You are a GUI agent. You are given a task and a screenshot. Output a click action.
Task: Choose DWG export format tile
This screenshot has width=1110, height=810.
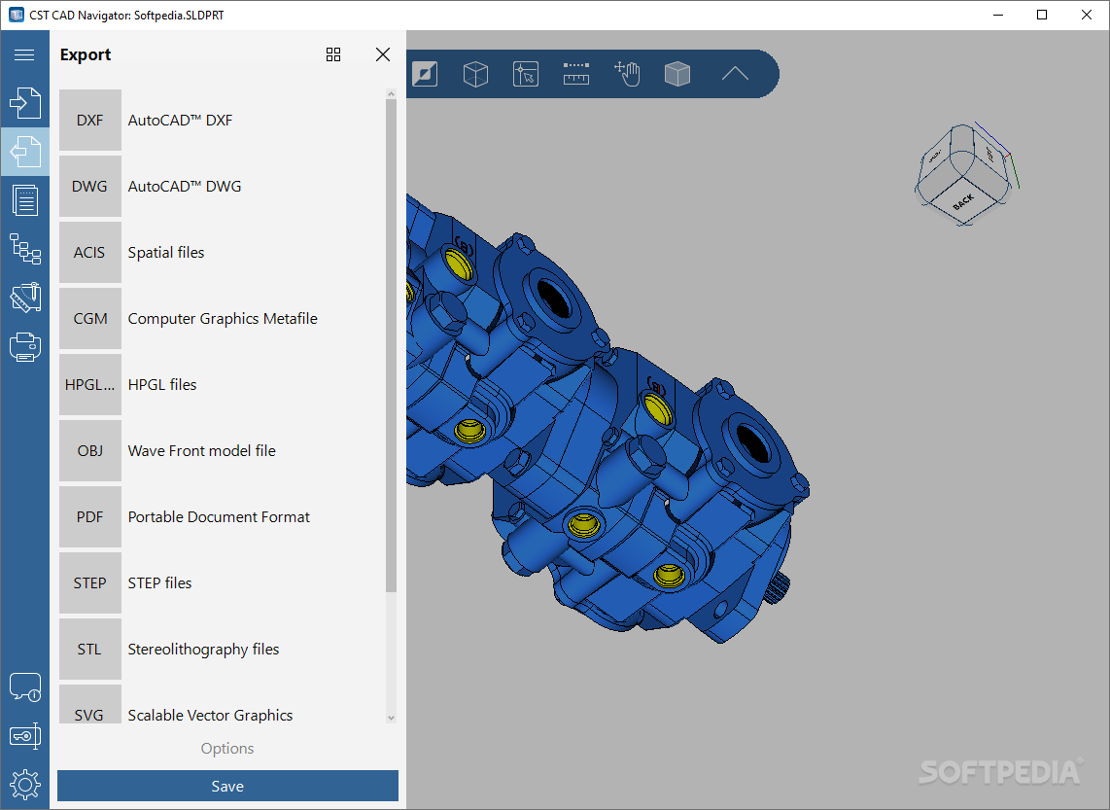(x=89, y=187)
